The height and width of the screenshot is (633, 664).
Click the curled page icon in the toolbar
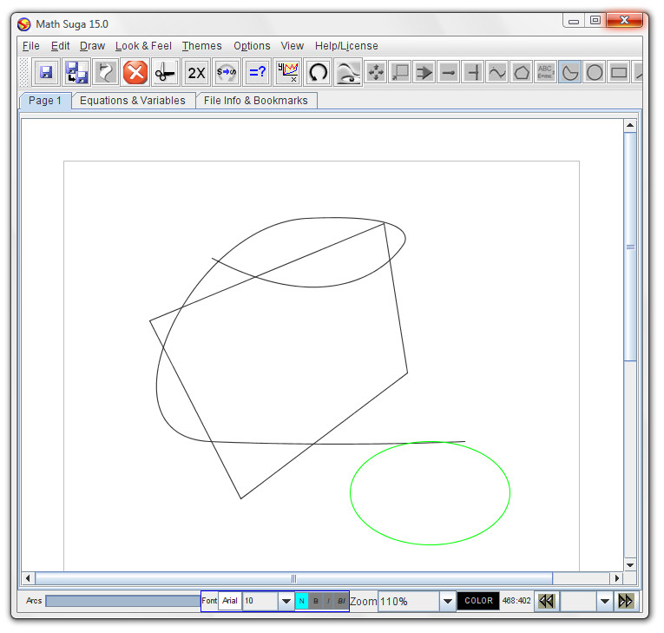pos(105,72)
